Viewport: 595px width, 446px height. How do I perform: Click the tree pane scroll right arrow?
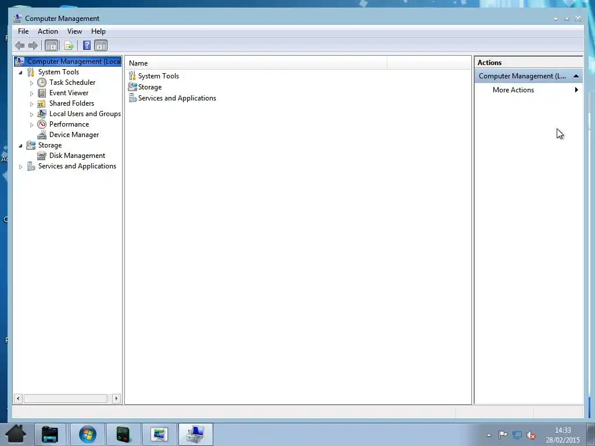[x=116, y=398]
